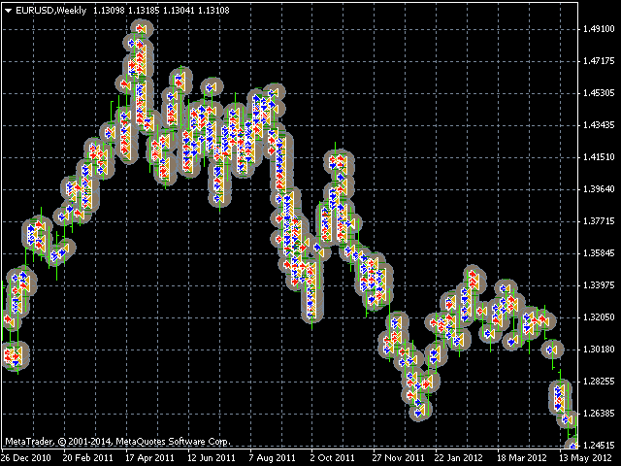Click the 7 Aug 2011 date label
Image resolution: width=621 pixels, height=466 pixels.
272,458
